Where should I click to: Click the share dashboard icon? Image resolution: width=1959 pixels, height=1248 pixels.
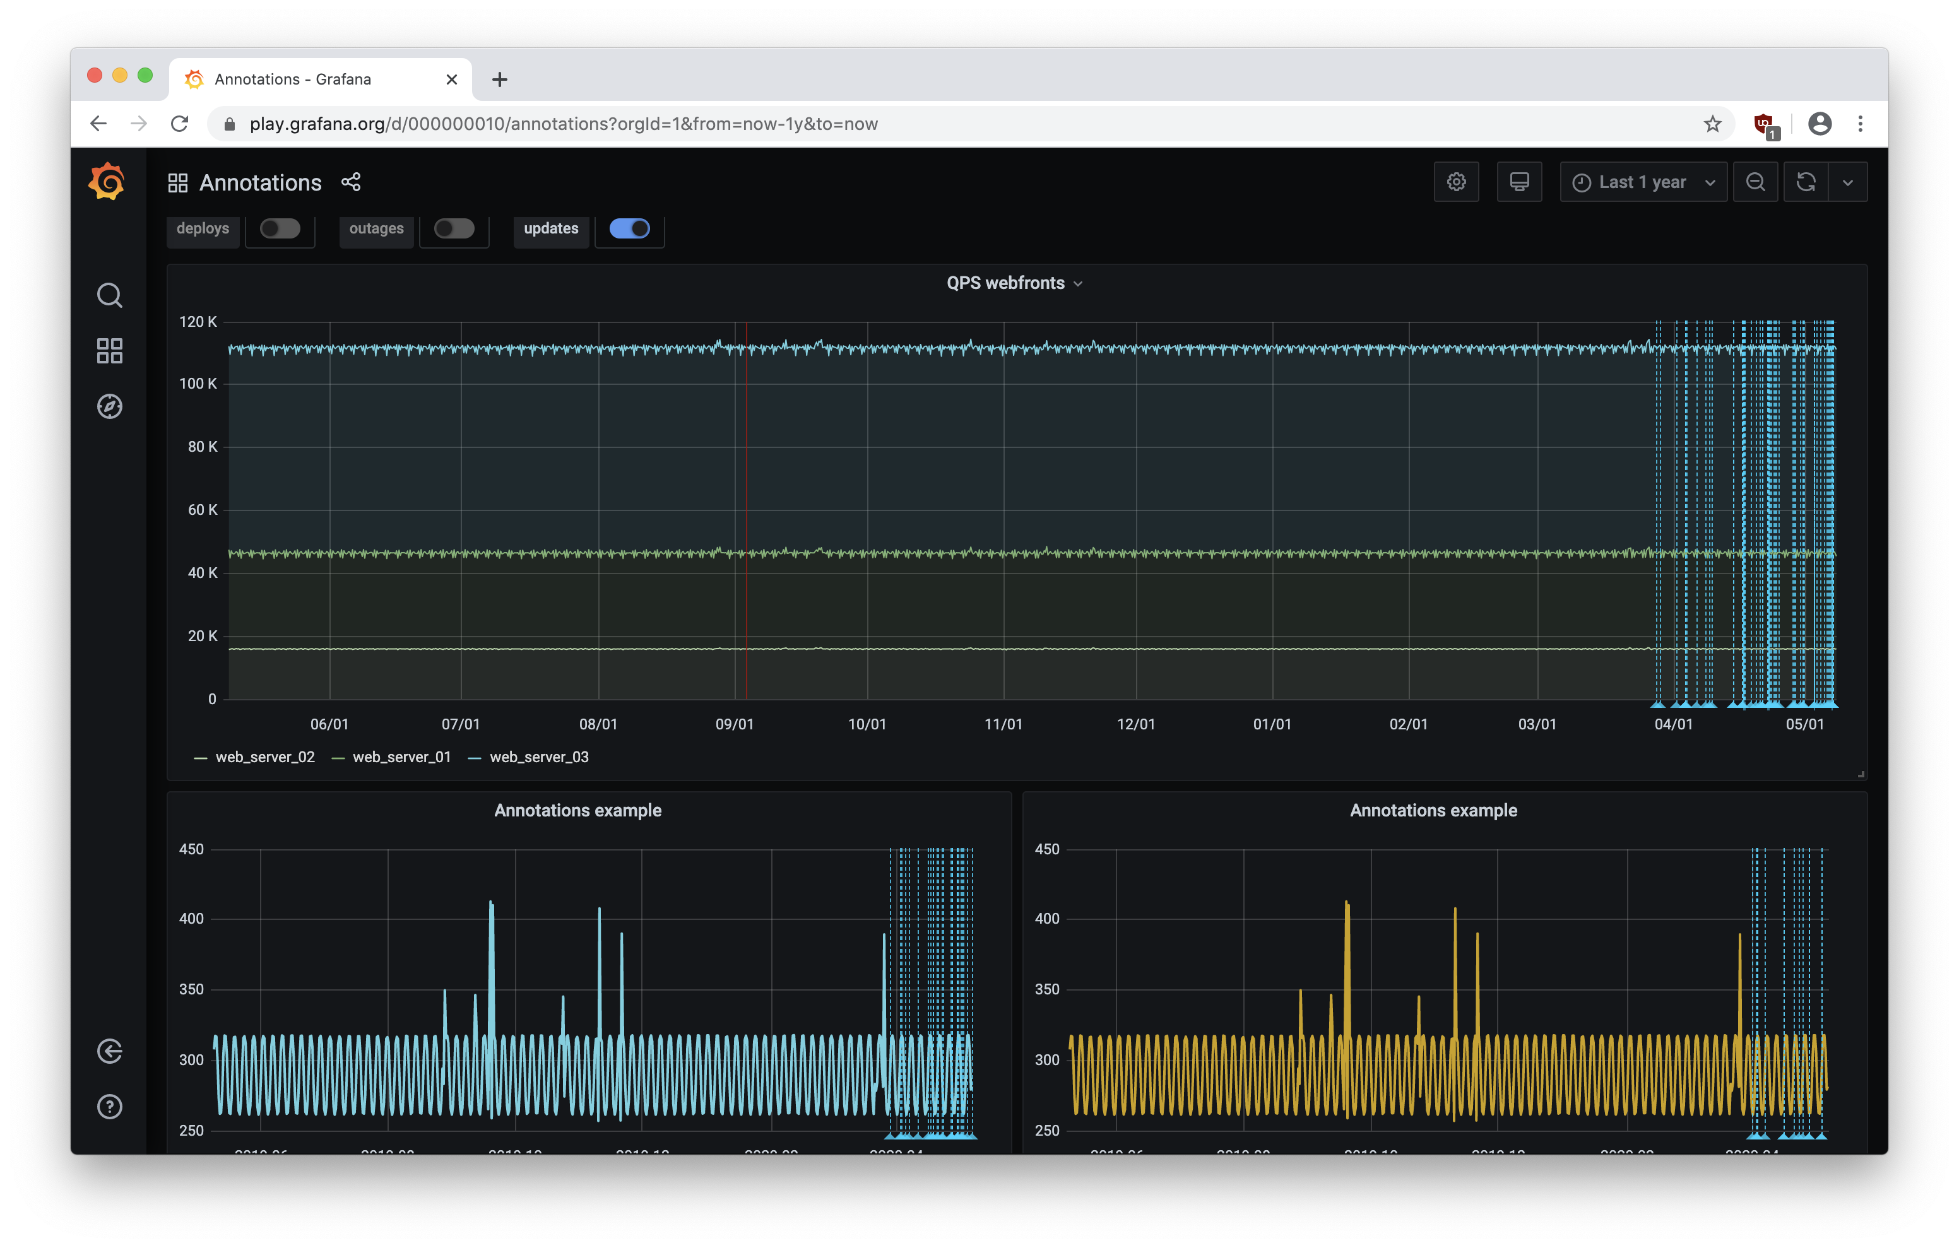(x=351, y=182)
